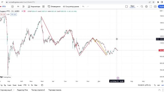Open the browser side panel icon
Viewport: 164px width, 92px height.
coord(162,2)
